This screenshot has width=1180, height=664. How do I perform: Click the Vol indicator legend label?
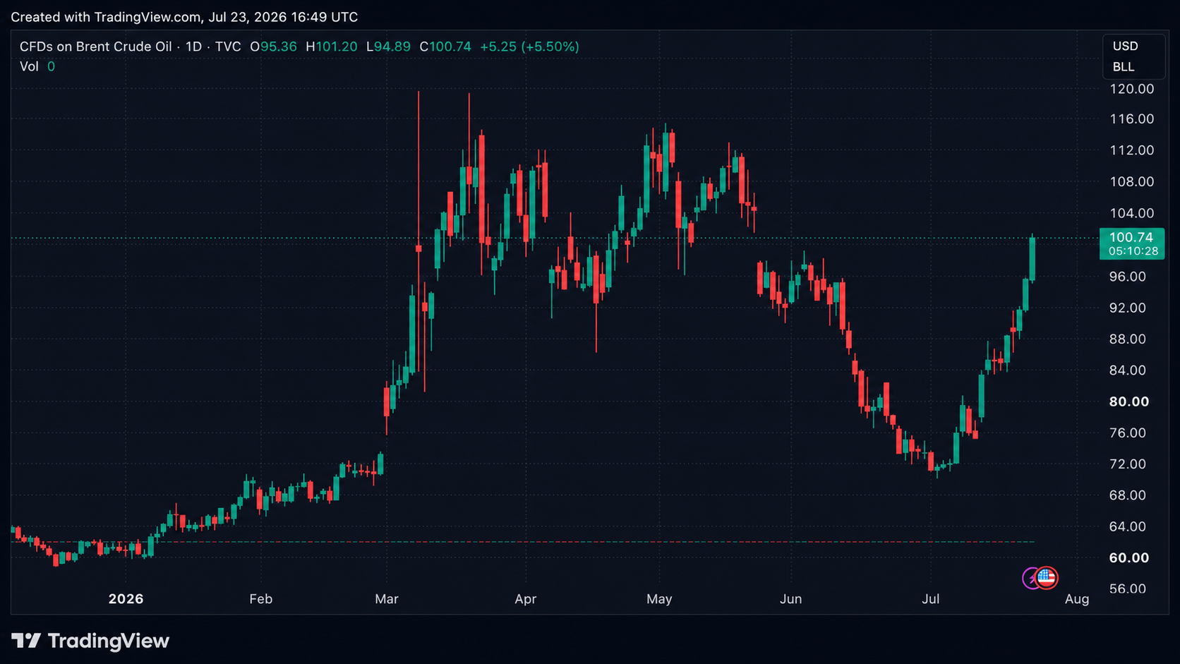pos(29,66)
